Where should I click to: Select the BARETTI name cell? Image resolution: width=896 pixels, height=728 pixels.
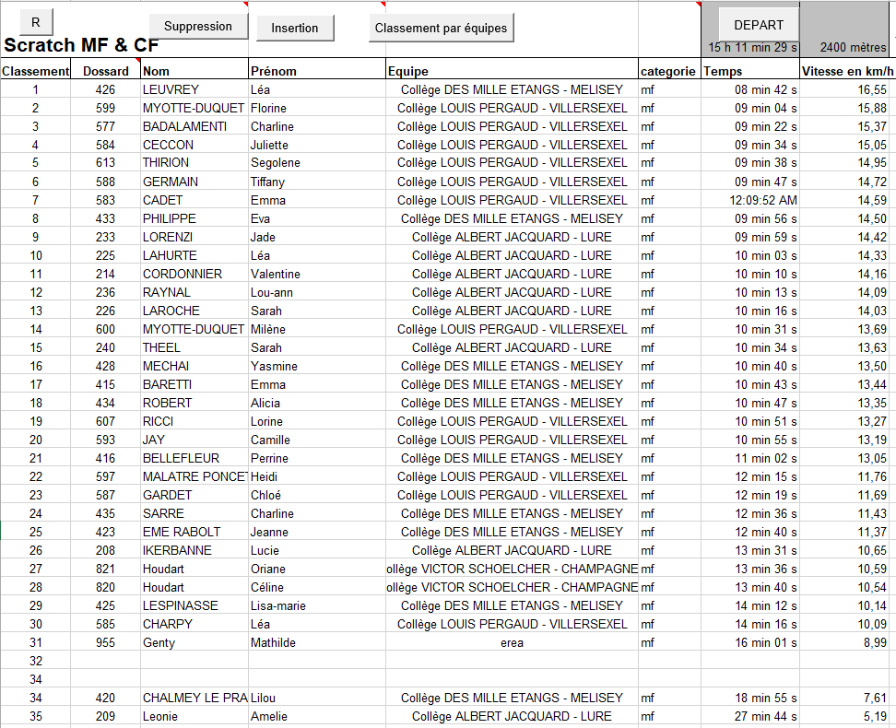click(195, 384)
